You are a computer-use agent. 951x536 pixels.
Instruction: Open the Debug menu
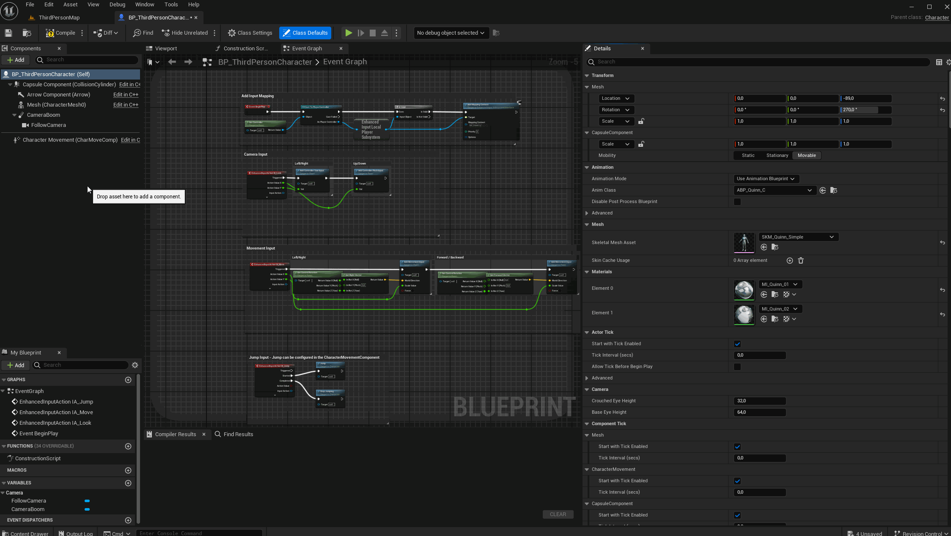117,5
